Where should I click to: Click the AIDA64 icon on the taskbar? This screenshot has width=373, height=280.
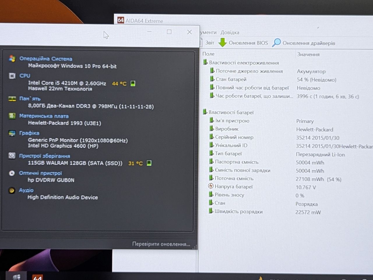pyautogui.click(x=37, y=277)
